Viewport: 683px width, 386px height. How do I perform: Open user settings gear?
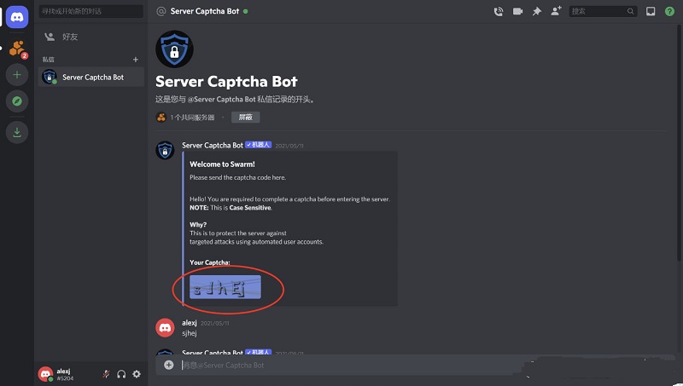137,374
